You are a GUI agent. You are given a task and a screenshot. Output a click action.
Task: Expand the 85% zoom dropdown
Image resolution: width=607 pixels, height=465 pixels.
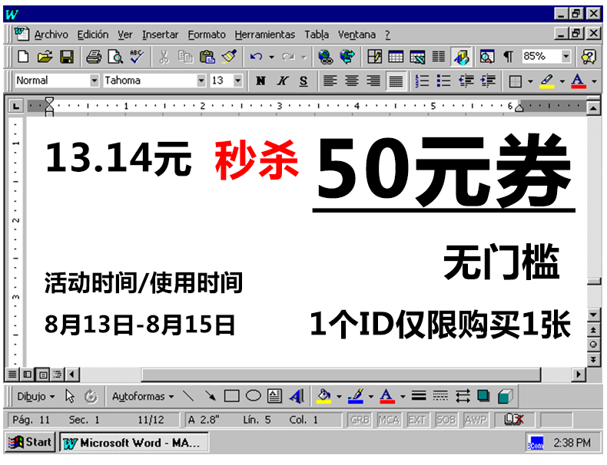pos(566,57)
